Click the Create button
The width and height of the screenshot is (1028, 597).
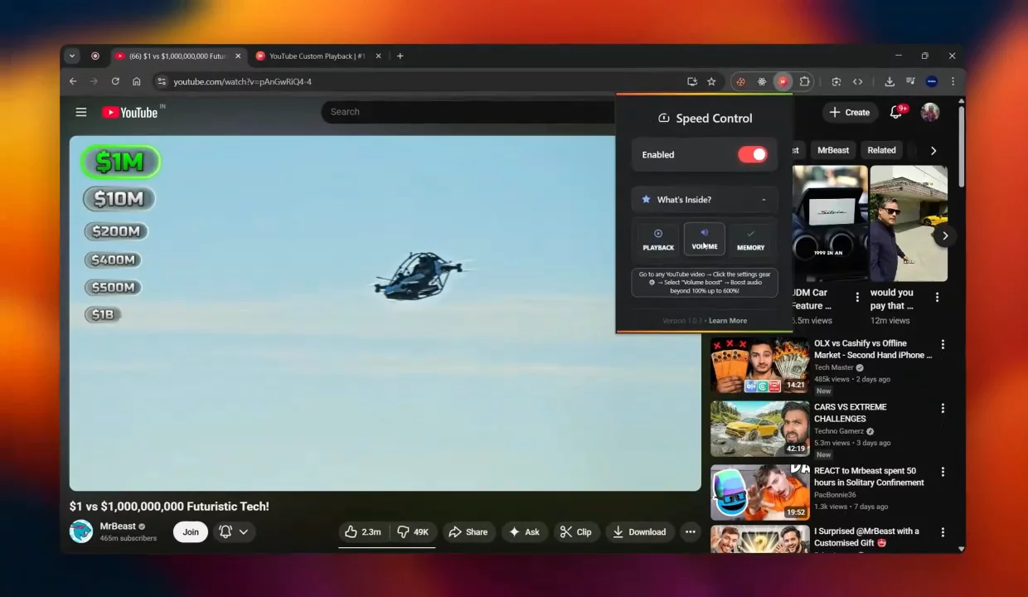[x=850, y=112]
